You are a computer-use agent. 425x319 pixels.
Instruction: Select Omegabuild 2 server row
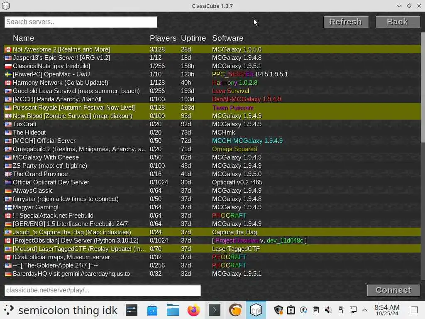(x=212, y=149)
